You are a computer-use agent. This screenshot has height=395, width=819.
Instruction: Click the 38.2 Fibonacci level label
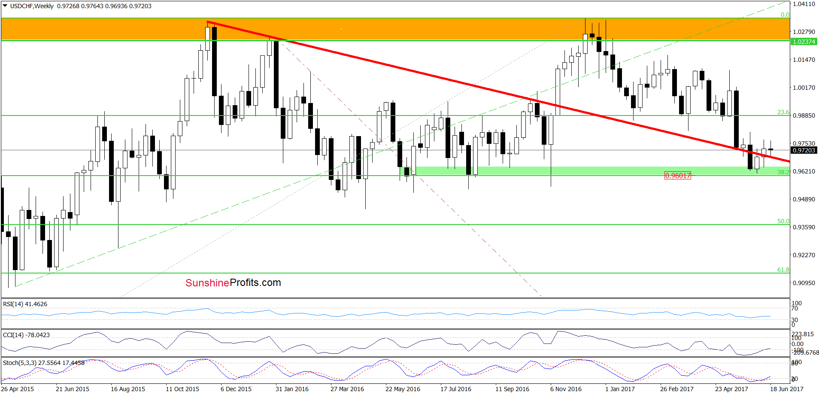coord(783,172)
